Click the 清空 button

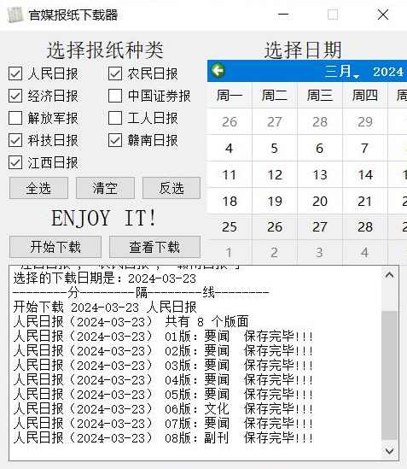pyautogui.click(x=105, y=188)
